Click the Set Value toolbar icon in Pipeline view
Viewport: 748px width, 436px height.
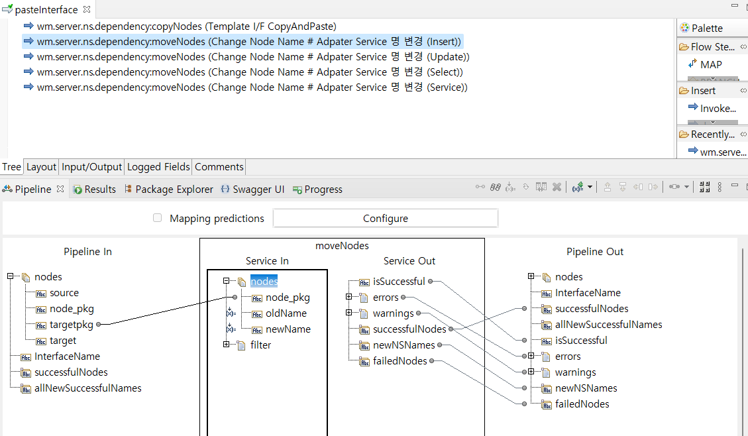click(x=578, y=188)
